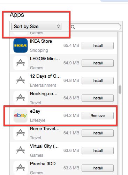Select the 'Booking.co...' app name

(44, 94)
